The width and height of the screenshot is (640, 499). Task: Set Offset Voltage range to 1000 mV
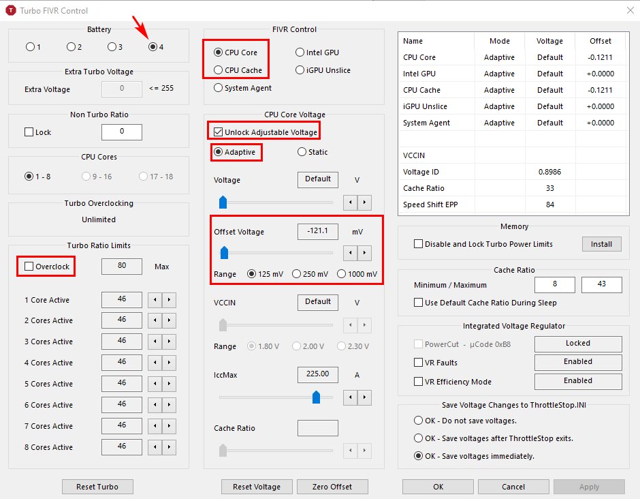click(357, 274)
